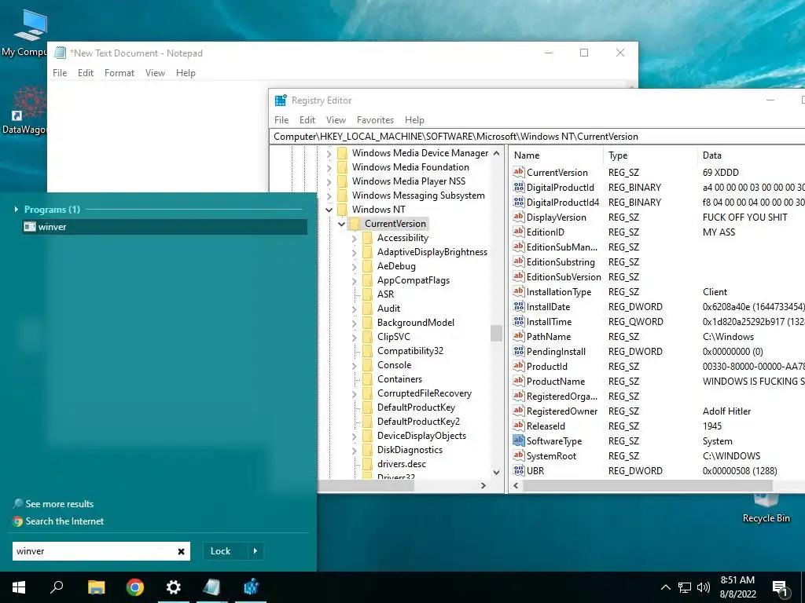Screen dimensions: 805x603
Task: Open File Explorer from the taskbar
Action: 96,587
